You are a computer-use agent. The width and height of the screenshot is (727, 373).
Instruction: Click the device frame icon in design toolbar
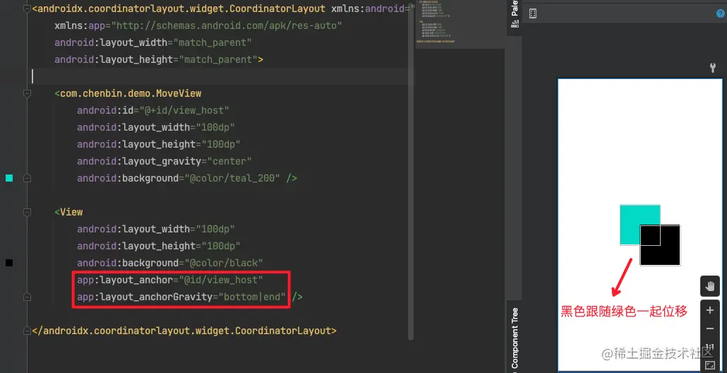[533, 13]
